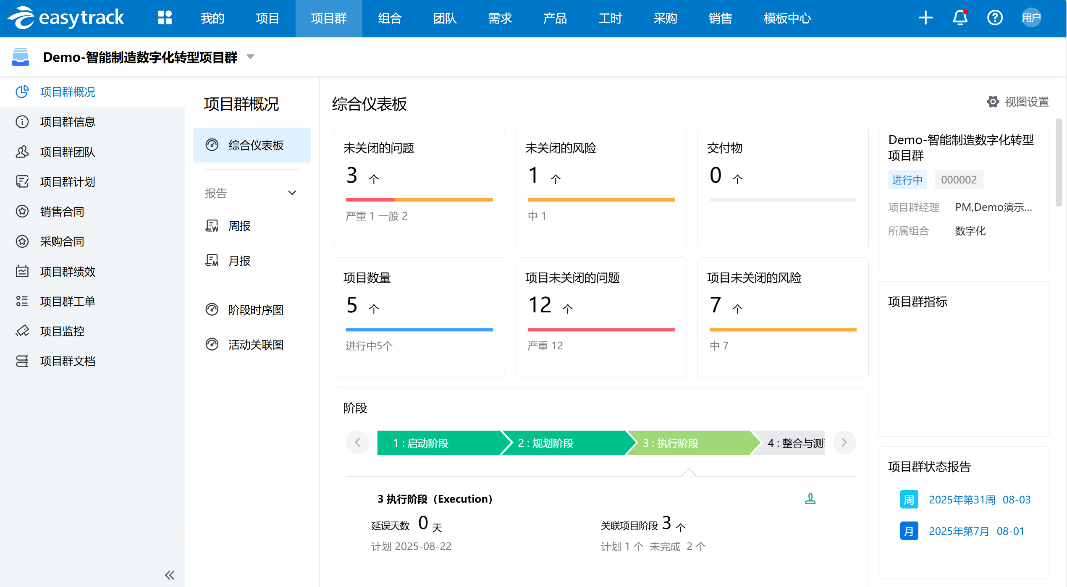Expand the project group name dropdown arrow
Screen dimensions: 1067x587
point(250,57)
